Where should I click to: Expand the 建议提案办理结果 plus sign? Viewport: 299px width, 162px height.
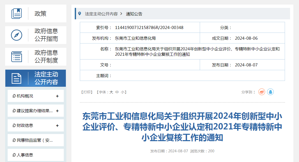(57, 111)
